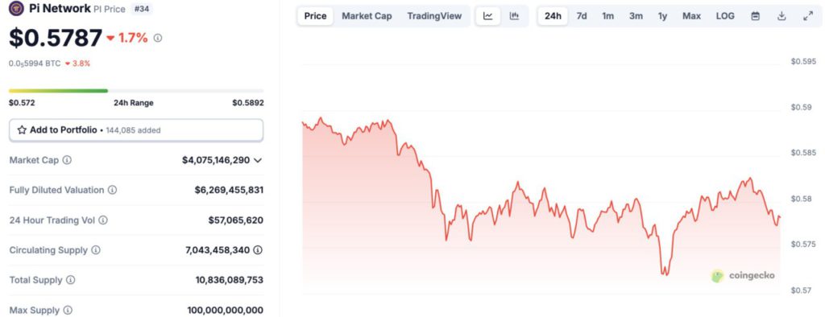Open the Market Cap chart tab

(367, 16)
